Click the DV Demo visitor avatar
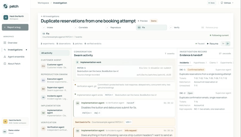241x137 pixels. [x=5, y=132]
